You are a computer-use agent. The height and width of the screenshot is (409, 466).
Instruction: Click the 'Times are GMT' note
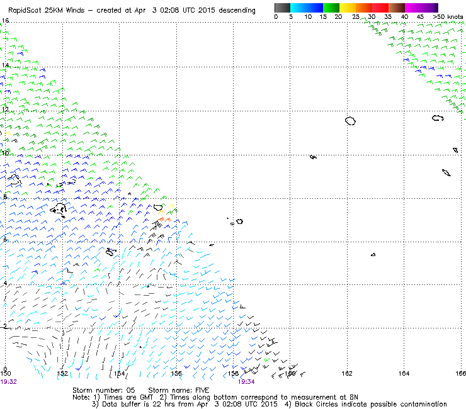tap(128, 397)
